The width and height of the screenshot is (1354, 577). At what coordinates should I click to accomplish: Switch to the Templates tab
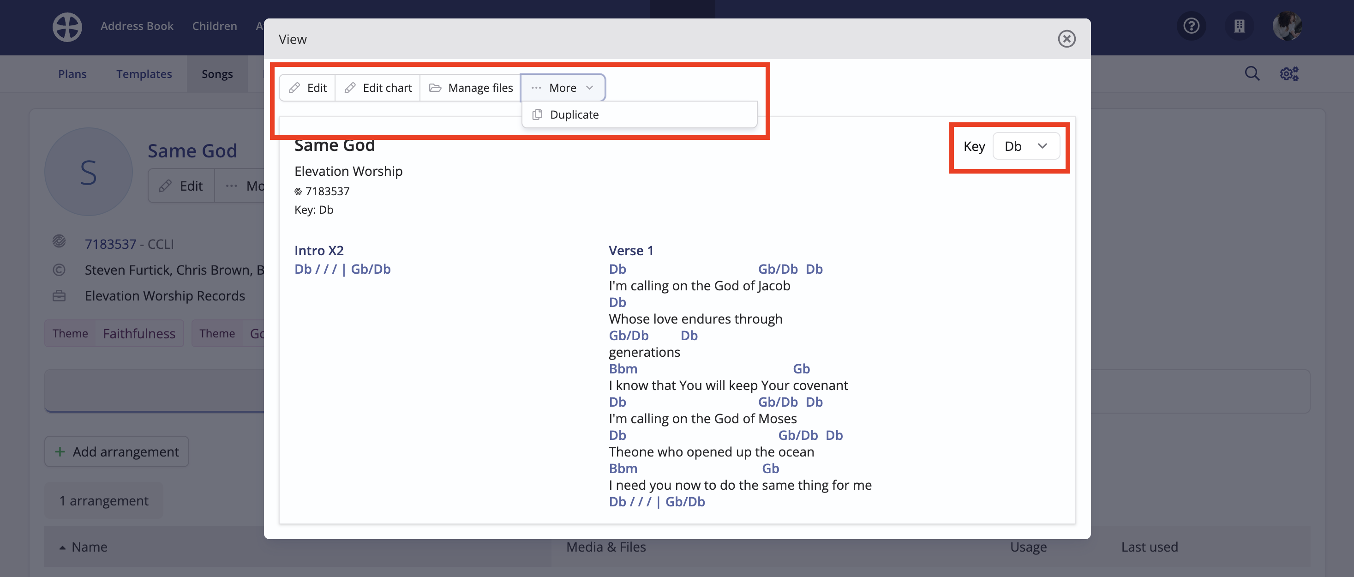[x=144, y=74]
